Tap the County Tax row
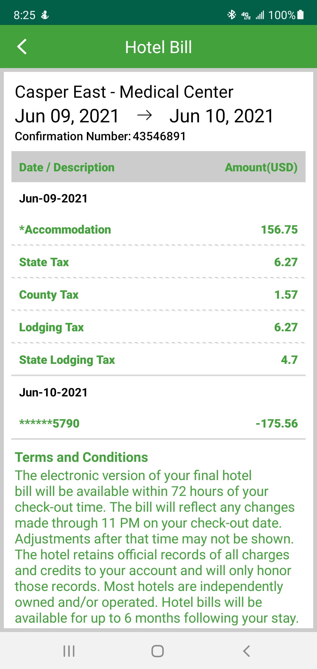The width and height of the screenshot is (317, 669). tap(158, 295)
